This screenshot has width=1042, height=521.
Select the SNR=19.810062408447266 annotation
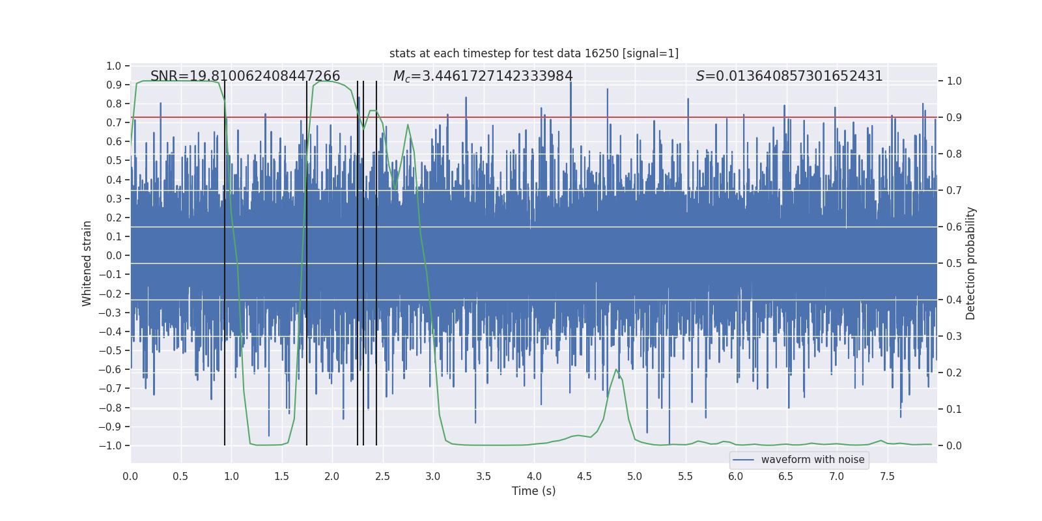(x=246, y=76)
